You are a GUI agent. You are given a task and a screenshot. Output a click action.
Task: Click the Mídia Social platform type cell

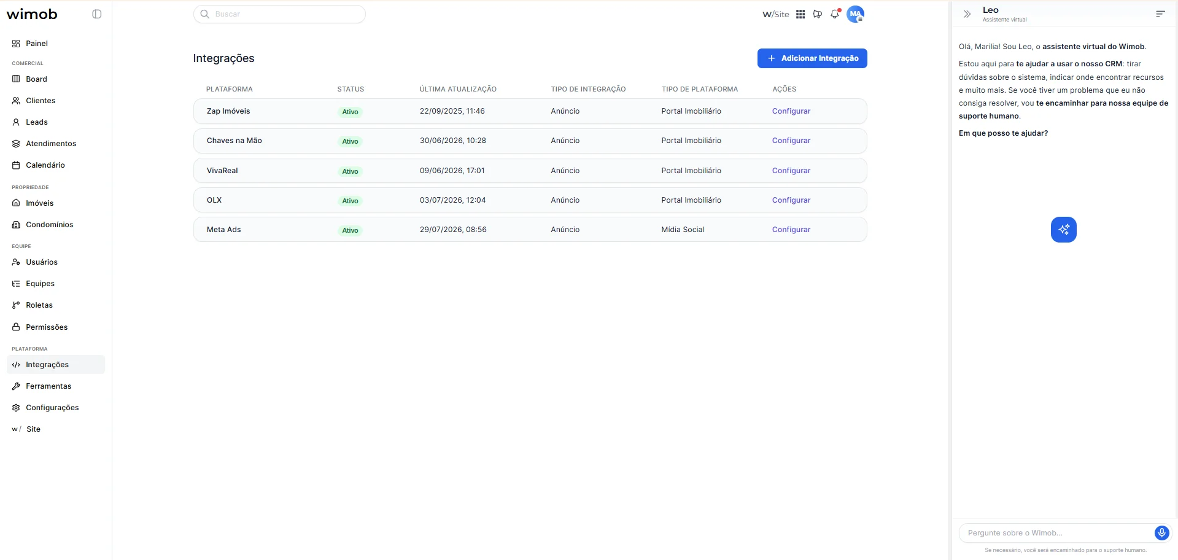point(683,230)
